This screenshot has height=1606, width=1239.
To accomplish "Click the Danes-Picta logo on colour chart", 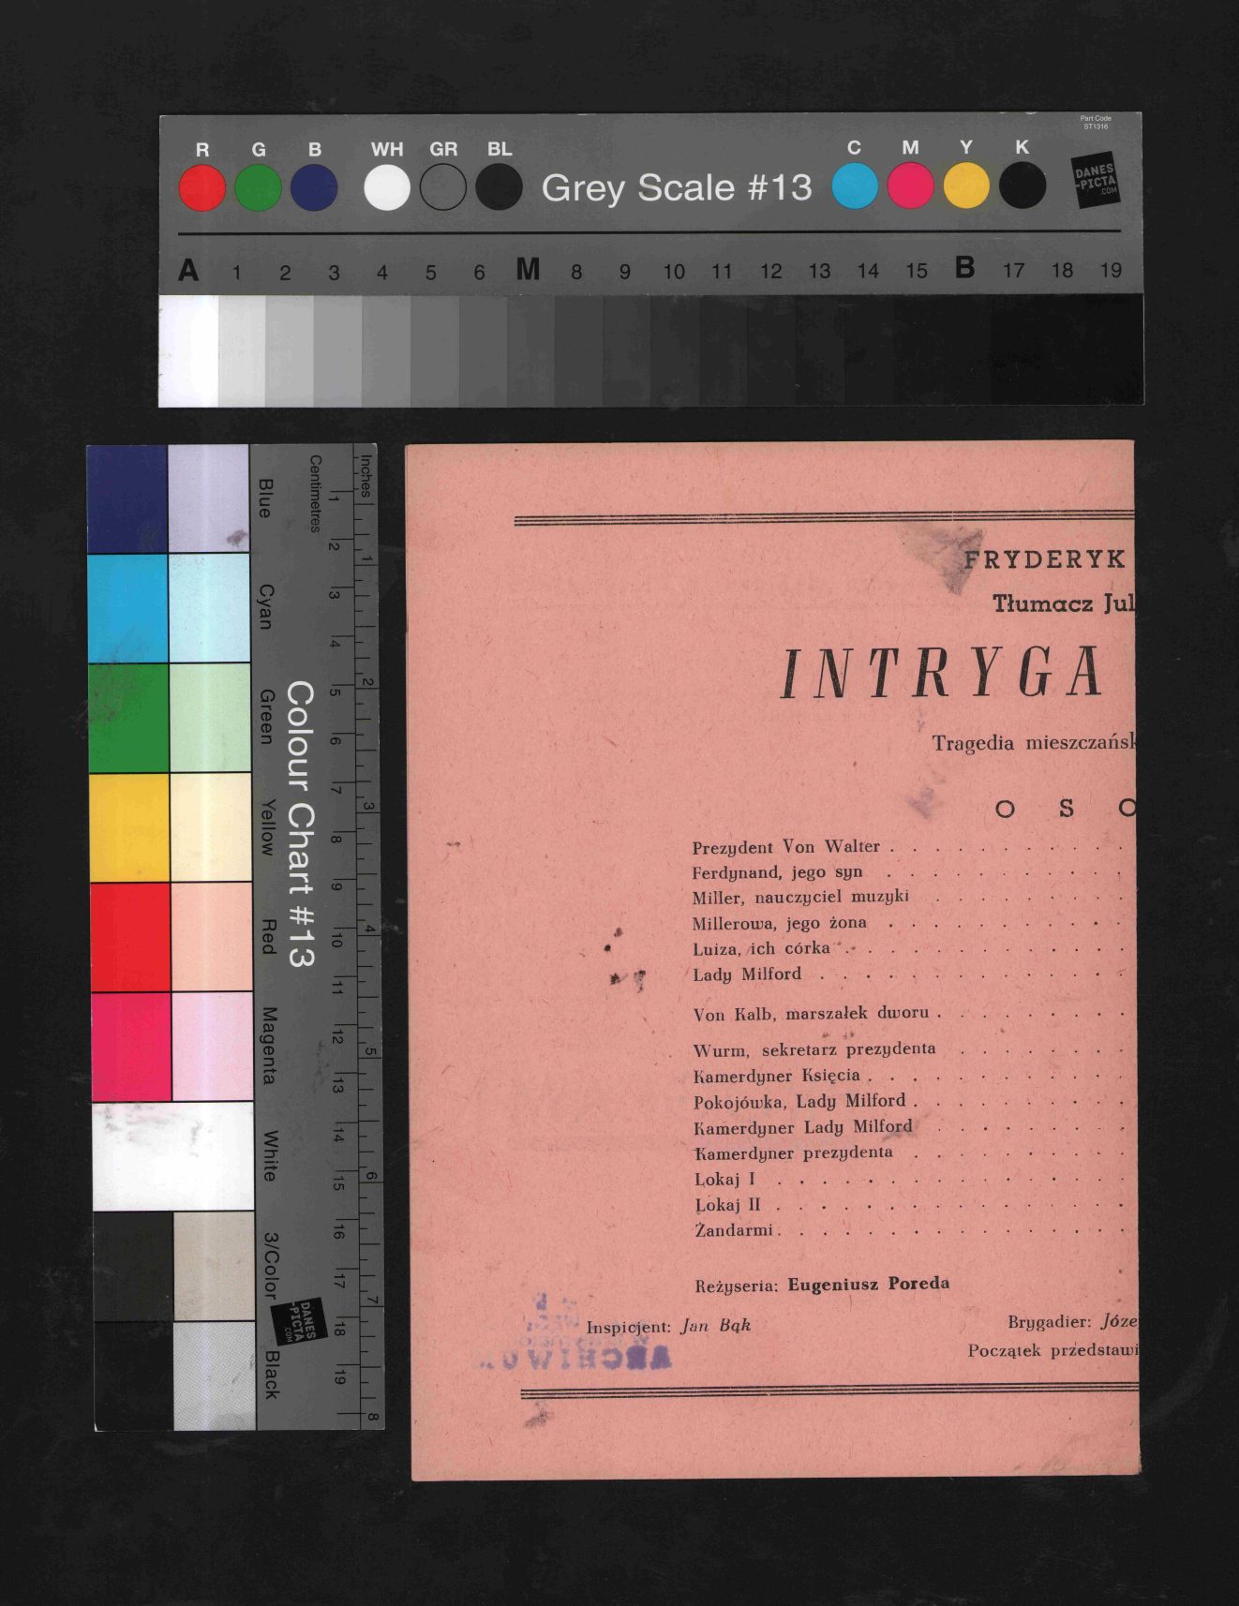I will (x=299, y=1321).
